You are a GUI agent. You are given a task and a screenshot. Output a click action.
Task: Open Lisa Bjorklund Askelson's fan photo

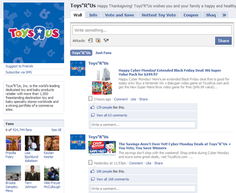pos(32,143)
